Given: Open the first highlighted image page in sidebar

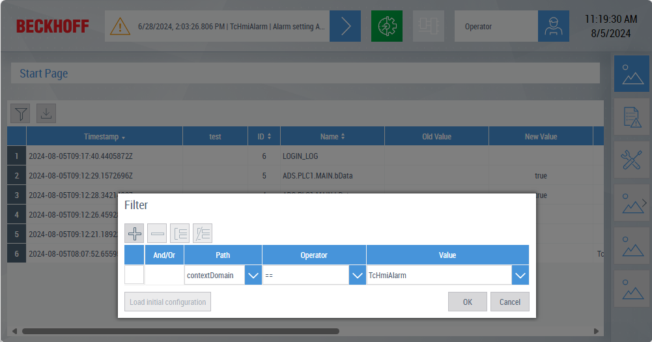Looking at the screenshot, I should tap(632, 74).
